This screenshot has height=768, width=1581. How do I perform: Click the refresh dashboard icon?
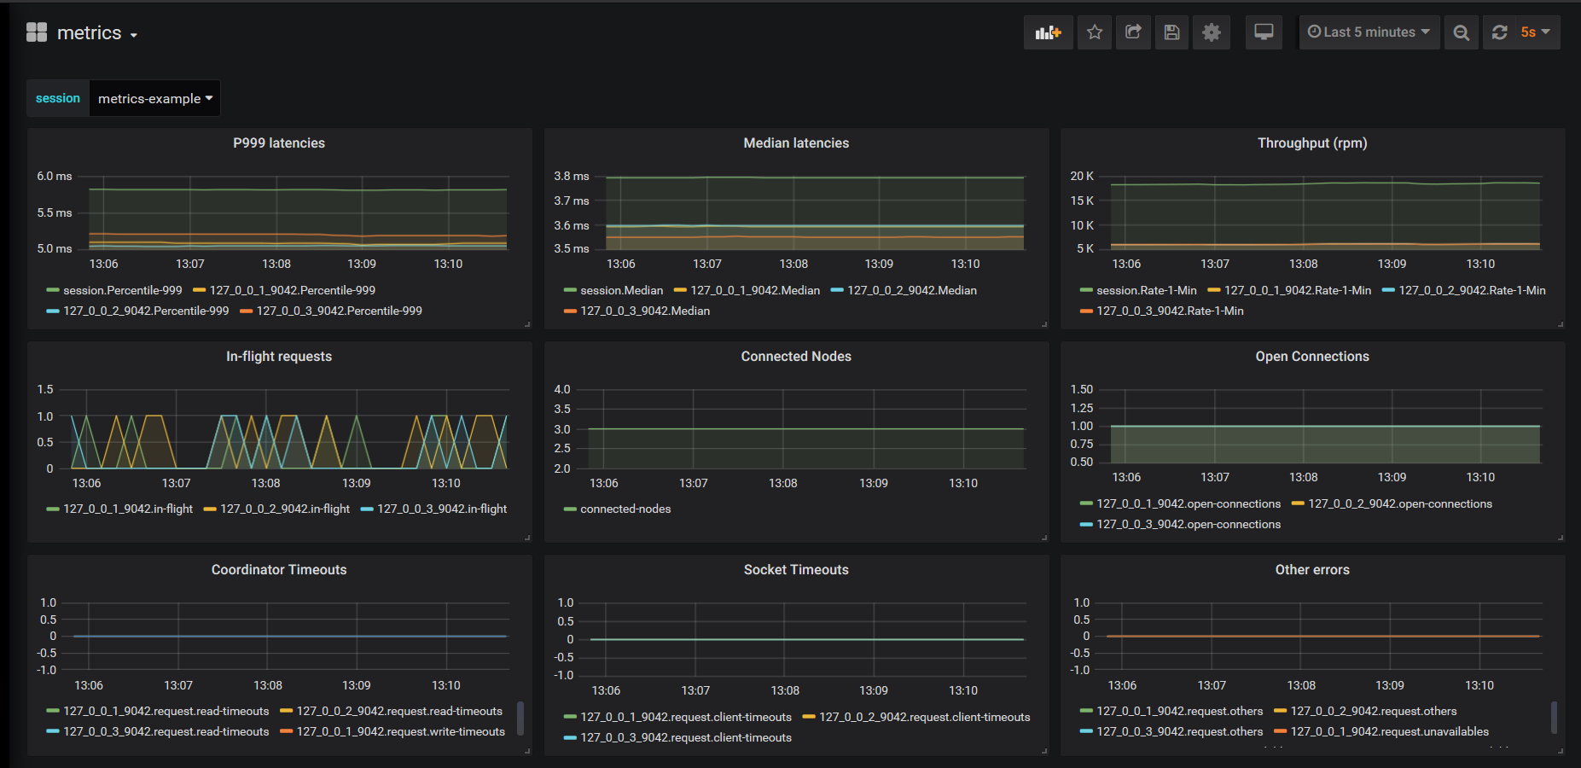tap(1500, 32)
